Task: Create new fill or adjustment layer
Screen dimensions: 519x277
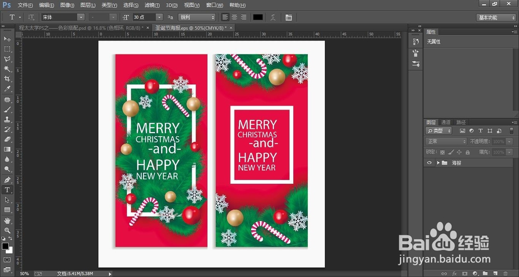Action: tap(475, 273)
